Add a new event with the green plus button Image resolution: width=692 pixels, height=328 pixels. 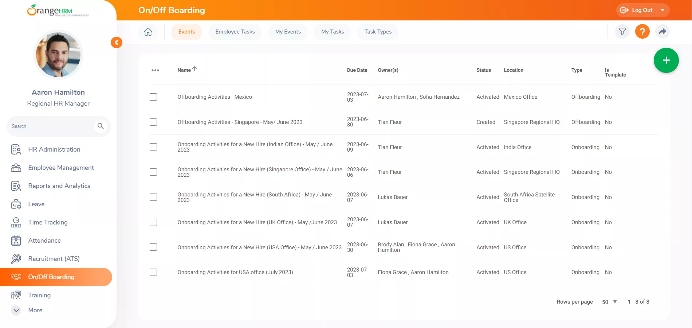[x=666, y=60]
